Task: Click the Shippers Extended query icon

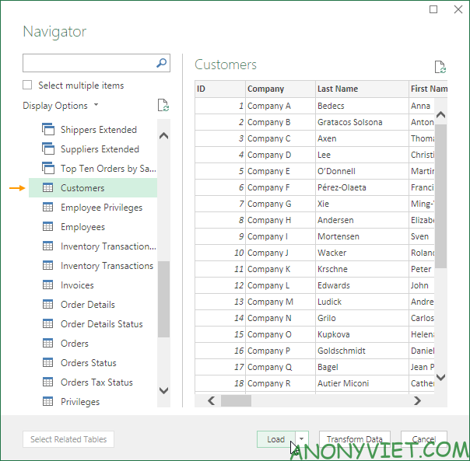Action: pyautogui.click(x=47, y=130)
